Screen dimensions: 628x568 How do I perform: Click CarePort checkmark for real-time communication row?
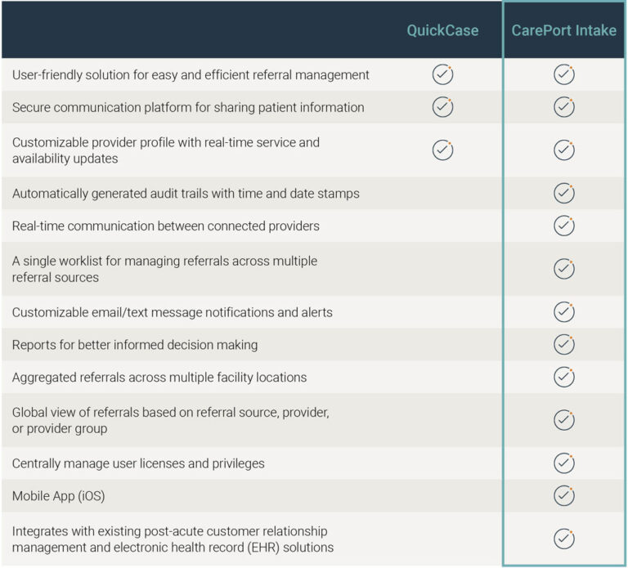(x=564, y=226)
